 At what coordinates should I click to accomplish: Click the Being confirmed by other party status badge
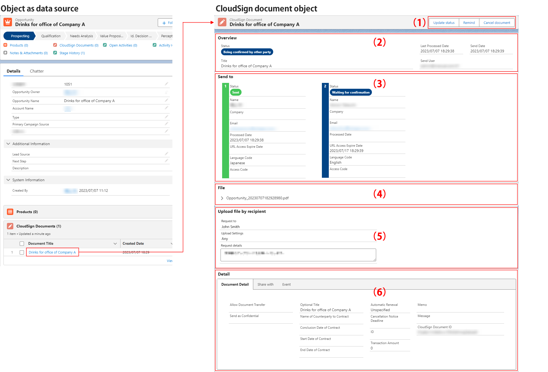(247, 52)
